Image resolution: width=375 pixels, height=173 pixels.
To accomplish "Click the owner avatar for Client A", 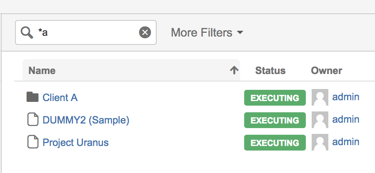I will 320,98.
